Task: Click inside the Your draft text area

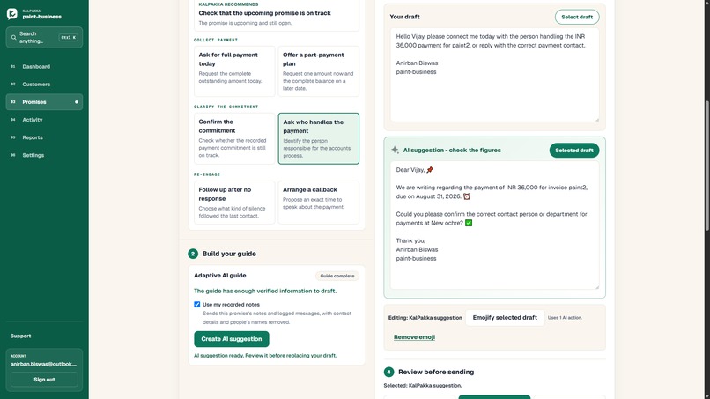Action: tap(494, 75)
